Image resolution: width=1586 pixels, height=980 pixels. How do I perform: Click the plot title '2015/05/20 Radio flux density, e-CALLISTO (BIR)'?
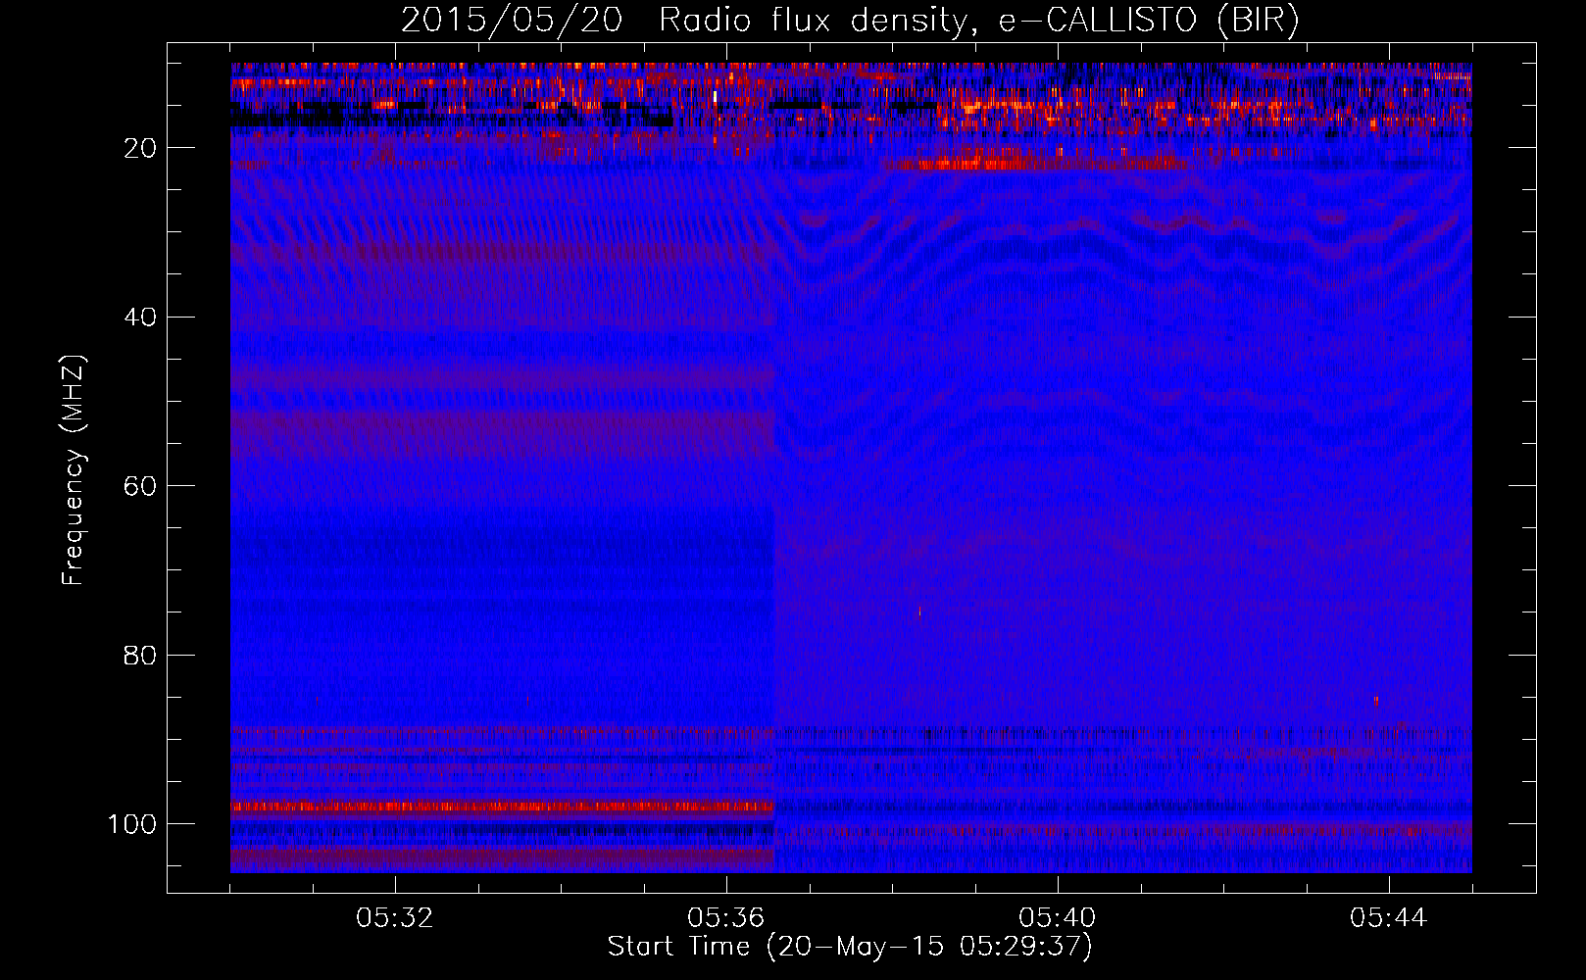(x=850, y=21)
